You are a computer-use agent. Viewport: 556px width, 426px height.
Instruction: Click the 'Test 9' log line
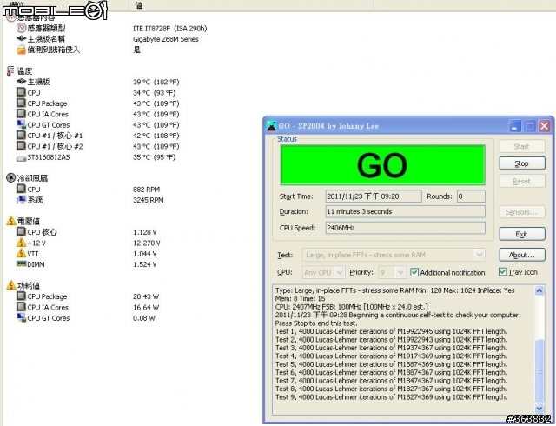[391, 397]
